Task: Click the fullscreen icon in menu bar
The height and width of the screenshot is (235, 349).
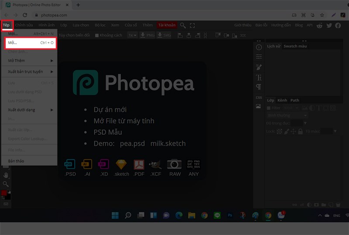Action: coord(192,25)
